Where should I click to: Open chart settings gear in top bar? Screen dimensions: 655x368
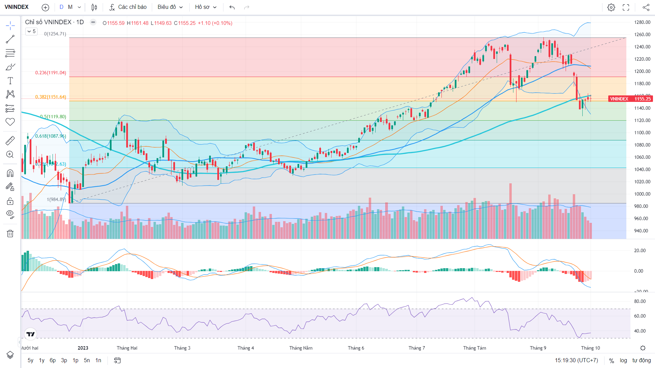click(x=611, y=7)
